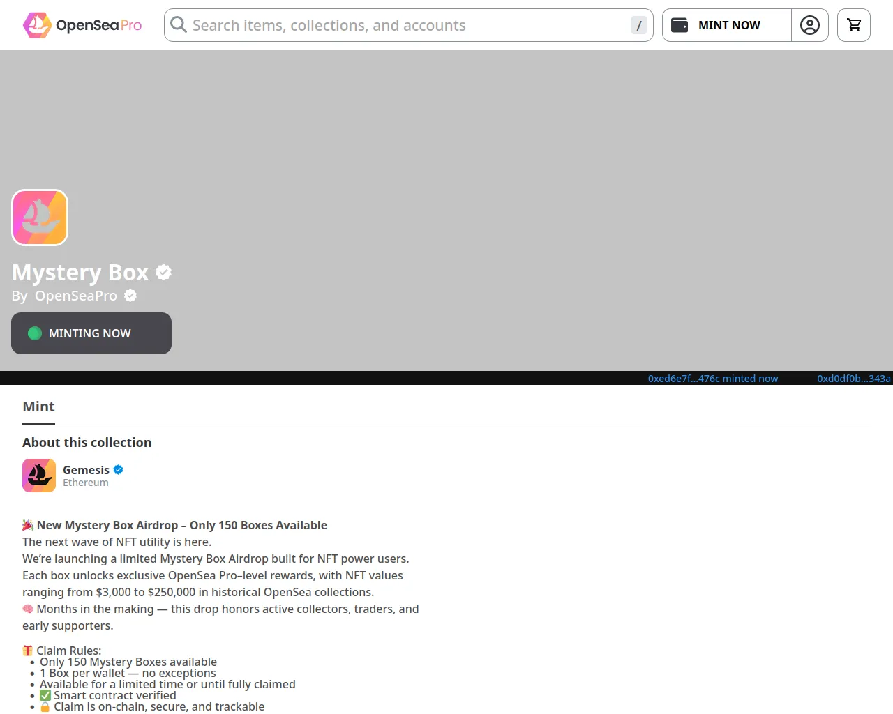Click the wallet icon beside MINT NOW
This screenshot has width=893, height=714.
680,25
